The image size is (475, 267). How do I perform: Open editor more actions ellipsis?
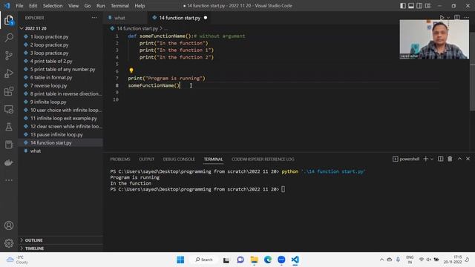point(467,18)
